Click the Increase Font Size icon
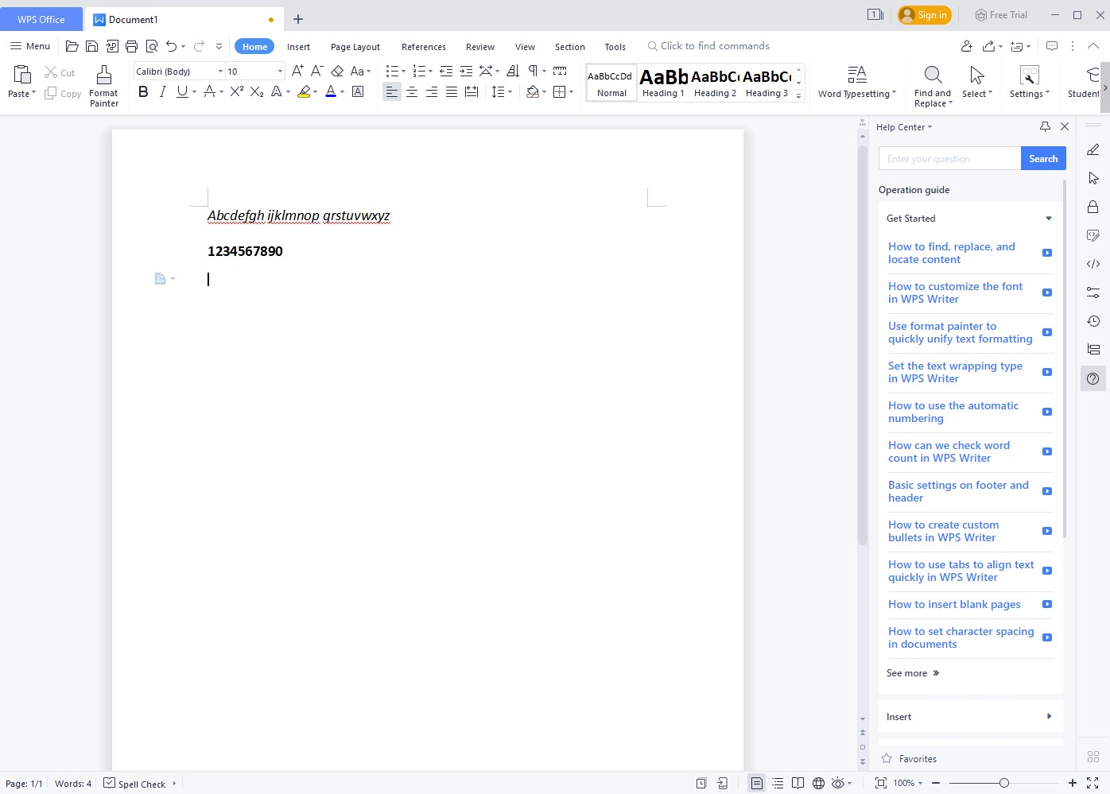Viewport: 1110px width, 794px height. click(x=297, y=72)
